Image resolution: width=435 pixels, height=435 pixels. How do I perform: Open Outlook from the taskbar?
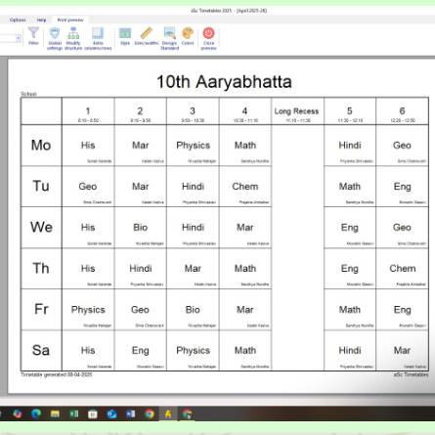coord(111,413)
